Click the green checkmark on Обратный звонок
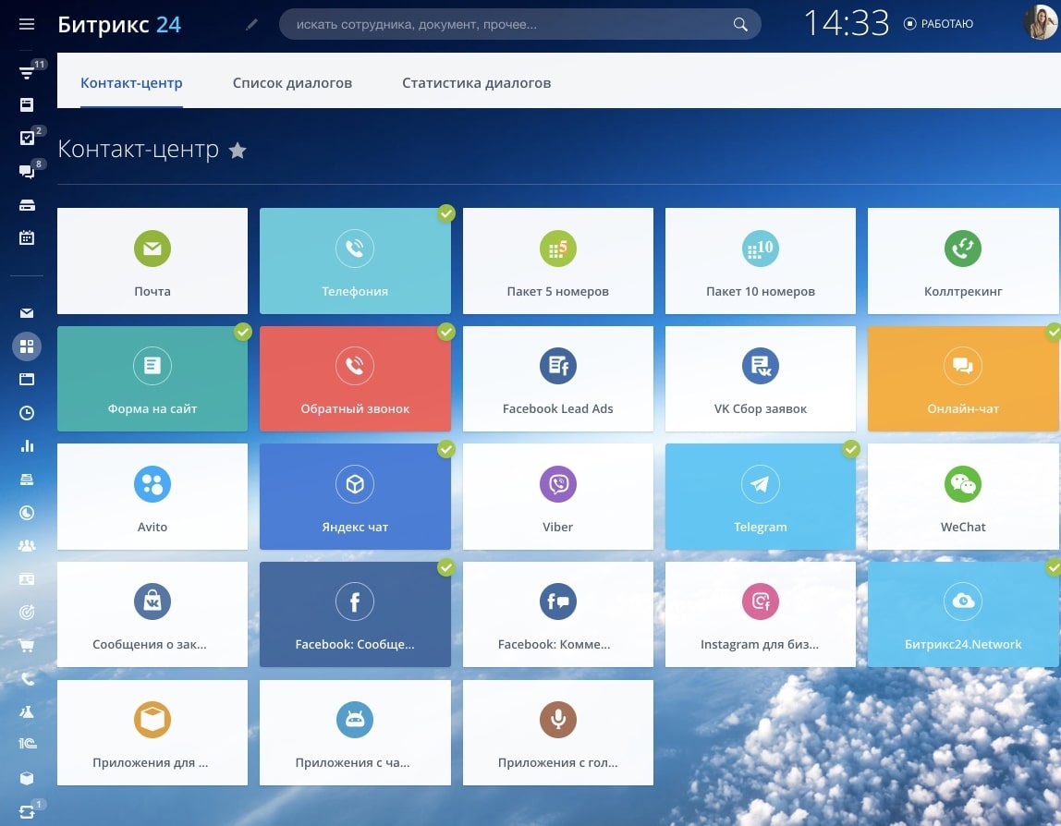1061x826 pixels. (446, 332)
